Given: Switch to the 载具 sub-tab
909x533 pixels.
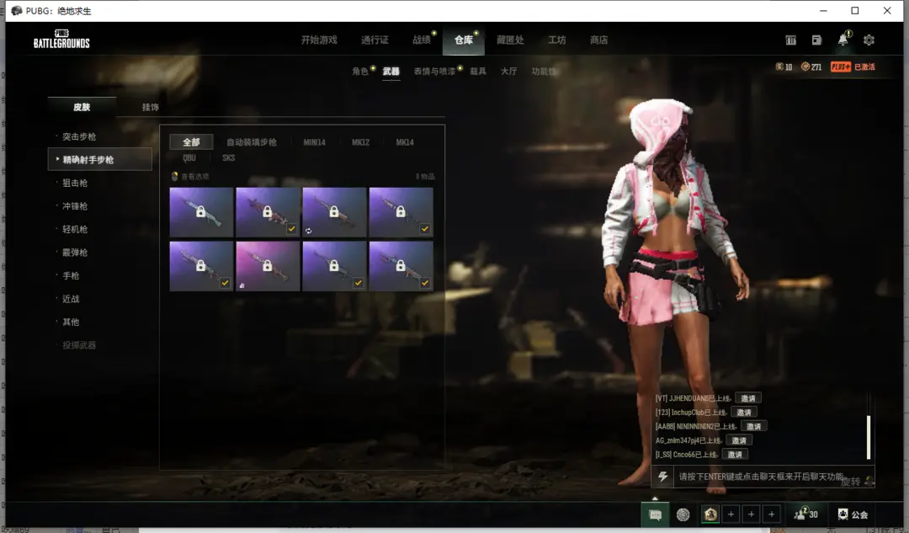Looking at the screenshot, I should [478, 72].
